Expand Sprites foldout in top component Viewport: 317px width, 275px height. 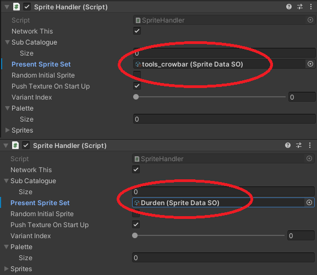(x=8, y=130)
